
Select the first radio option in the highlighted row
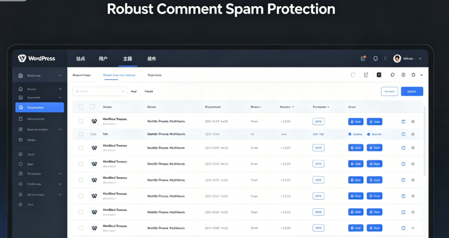(x=350, y=134)
